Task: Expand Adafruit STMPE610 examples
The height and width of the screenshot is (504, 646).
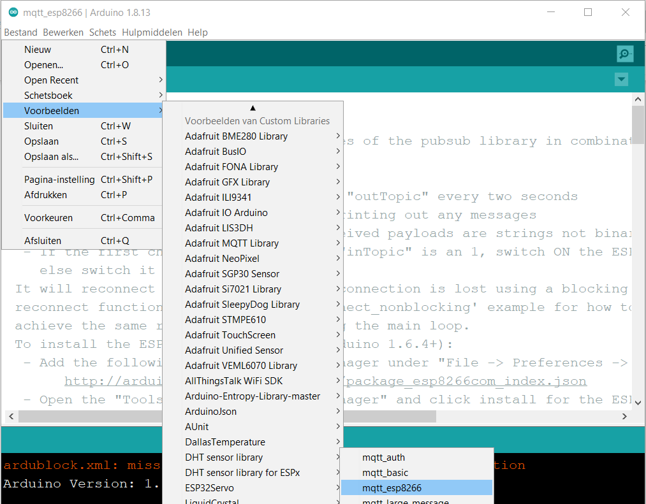Action: coord(253,319)
